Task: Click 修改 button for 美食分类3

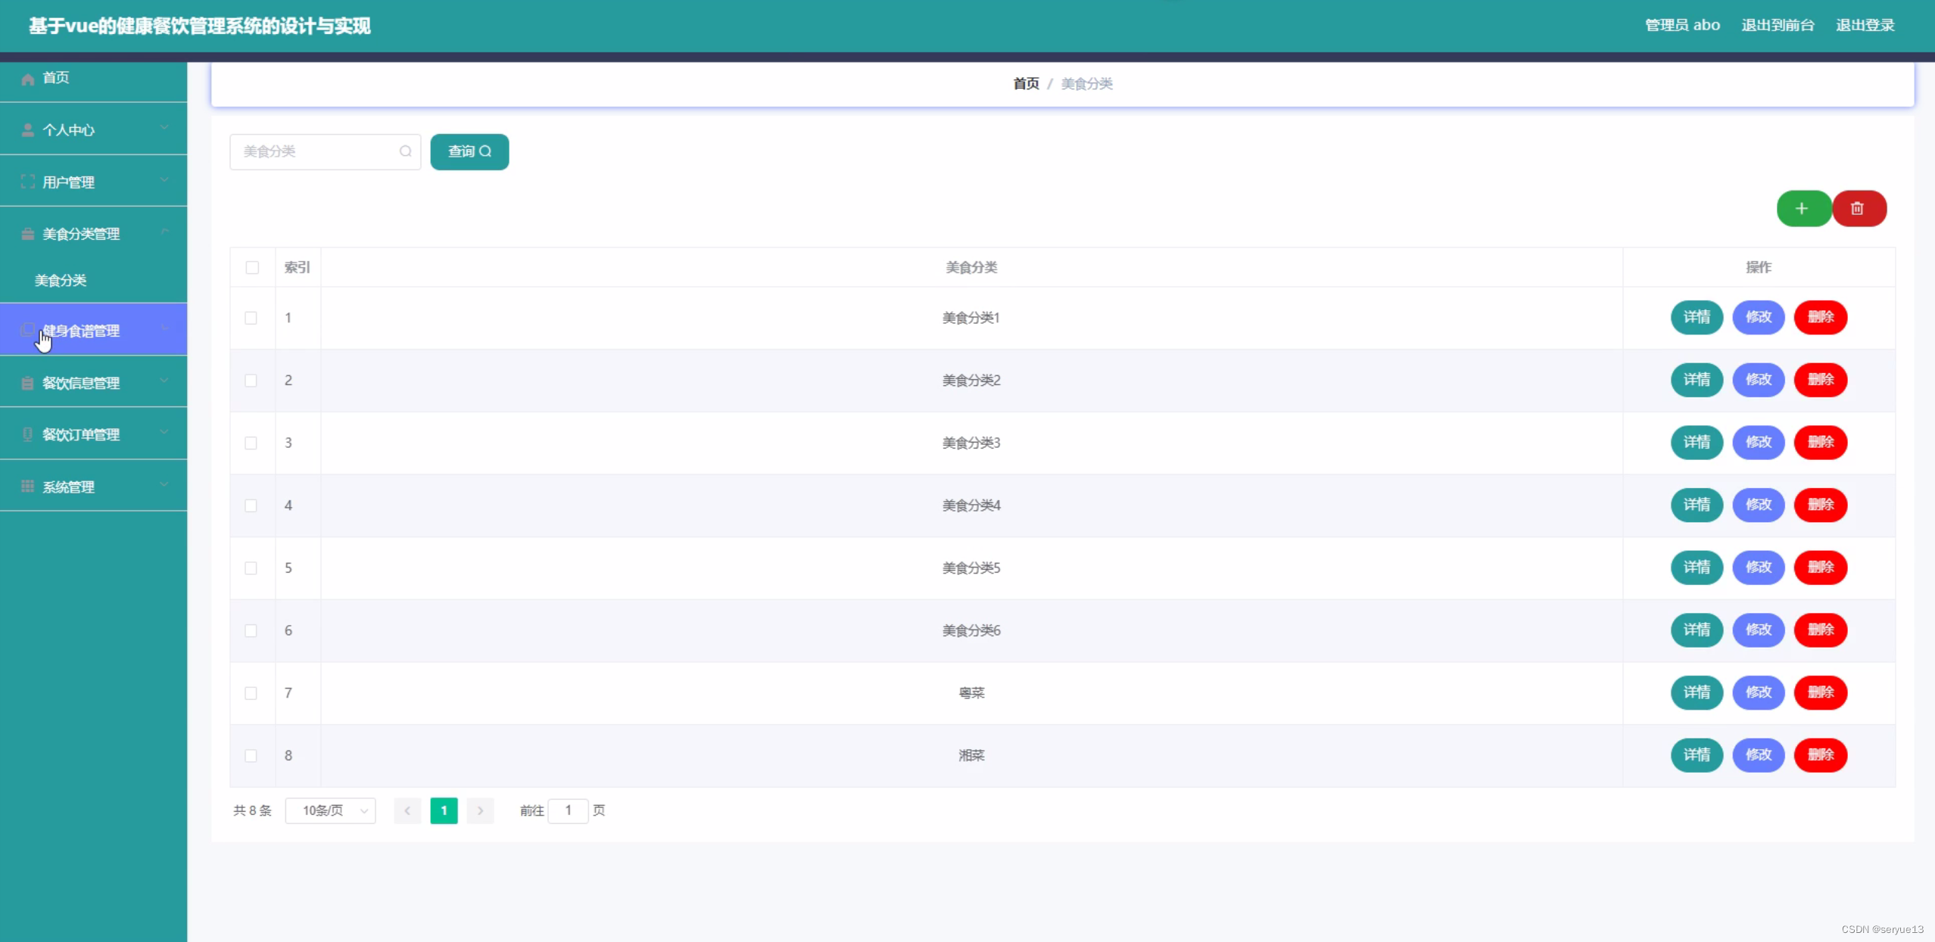Action: (x=1758, y=443)
